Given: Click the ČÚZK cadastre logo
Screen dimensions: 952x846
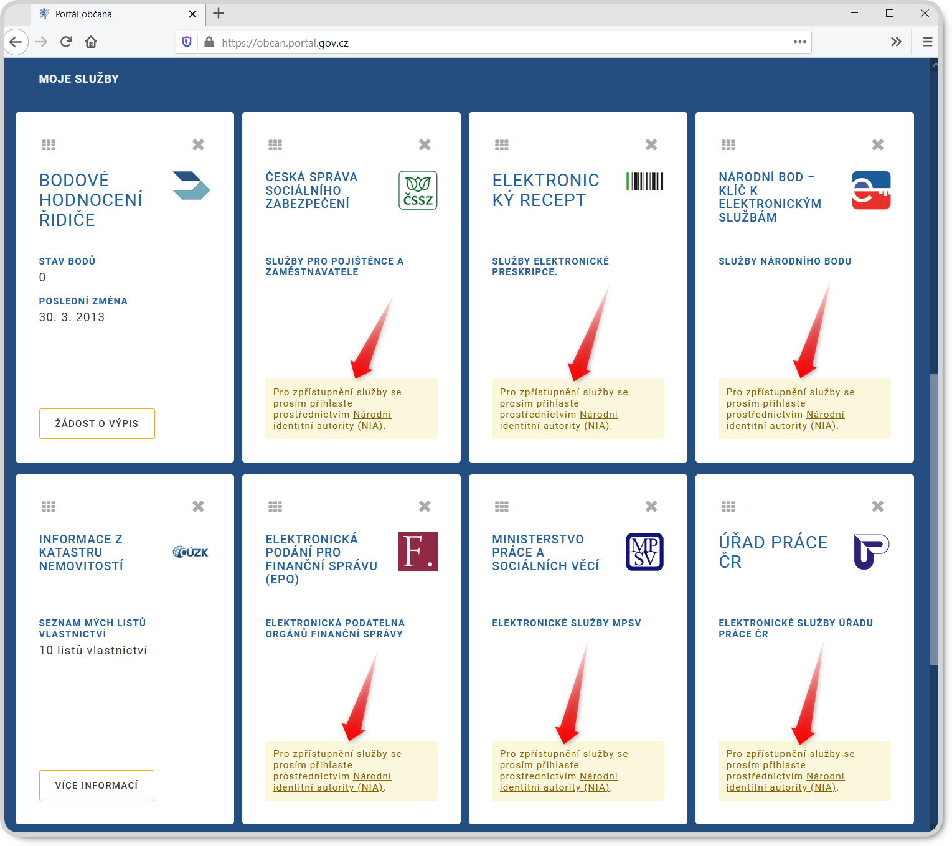Looking at the screenshot, I should (191, 552).
